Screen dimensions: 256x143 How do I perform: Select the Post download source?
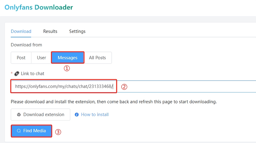pyautogui.click(x=21, y=58)
